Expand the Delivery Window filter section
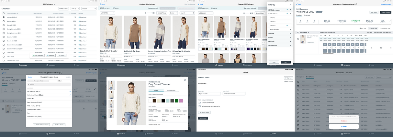The image size is (393, 137). pyautogui.click(x=290, y=45)
